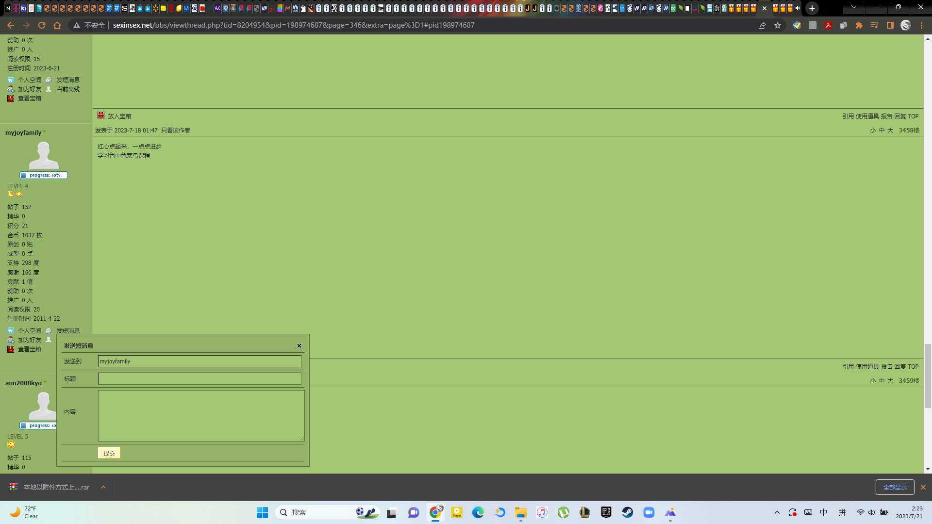
Task: Open Zoom from the taskbar
Action: coord(649,512)
